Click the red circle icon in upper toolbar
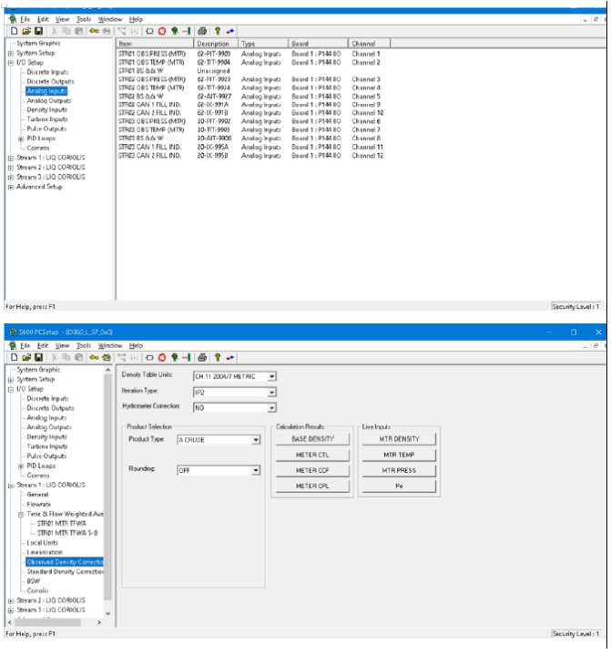 click(162, 31)
